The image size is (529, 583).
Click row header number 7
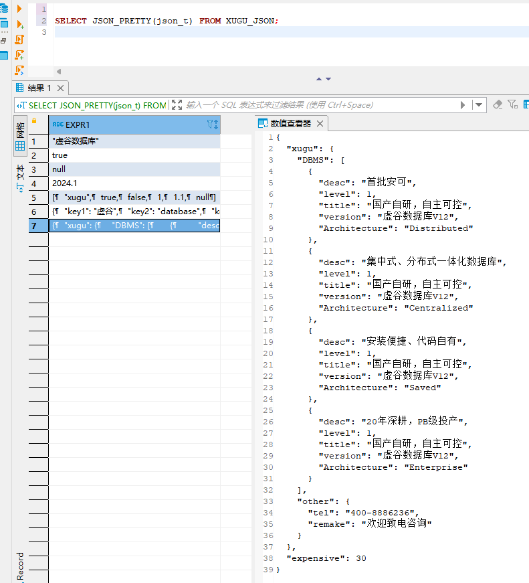click(x=39, y=226)
